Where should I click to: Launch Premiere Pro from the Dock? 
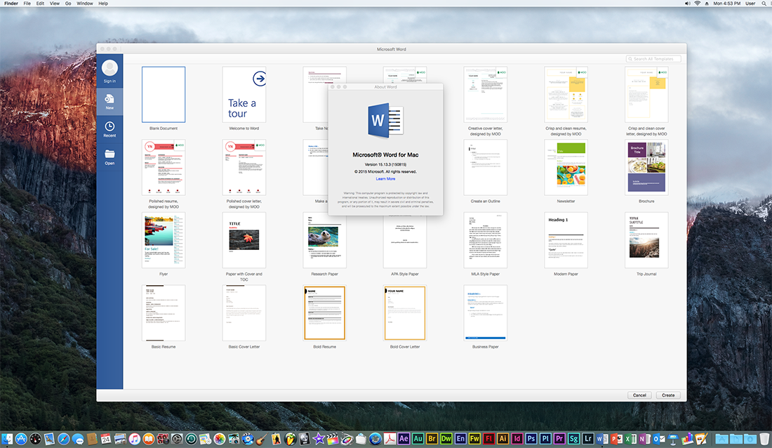pos(559,439)
